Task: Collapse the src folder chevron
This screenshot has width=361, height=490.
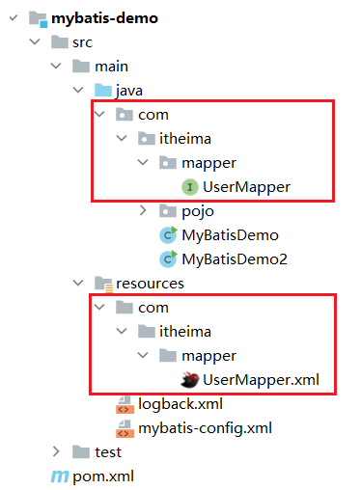Action: [x=35, y=41]
